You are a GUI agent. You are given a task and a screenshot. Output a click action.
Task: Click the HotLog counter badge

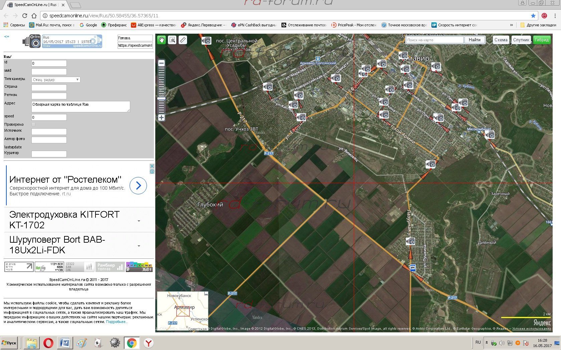49,267
